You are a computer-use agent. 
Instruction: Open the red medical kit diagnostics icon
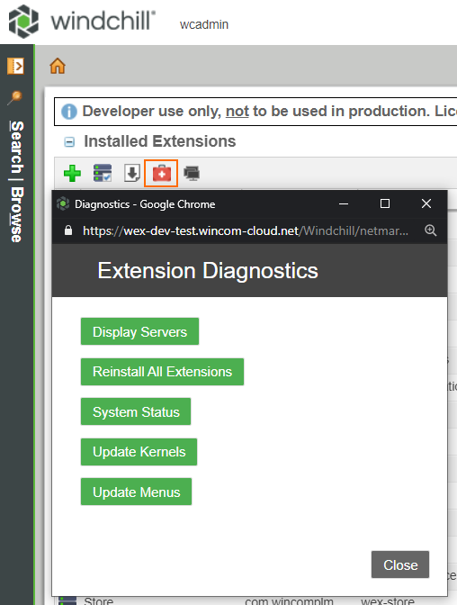pos(161,173)
